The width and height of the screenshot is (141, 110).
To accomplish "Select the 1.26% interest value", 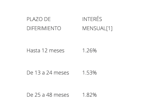I will pos(89,51).
